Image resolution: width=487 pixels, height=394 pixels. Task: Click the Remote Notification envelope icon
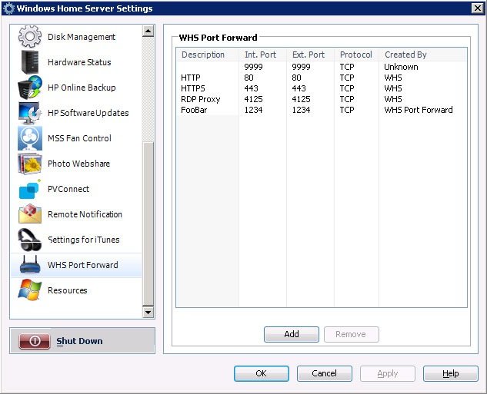pyautogui.click(x=30, y=214)
